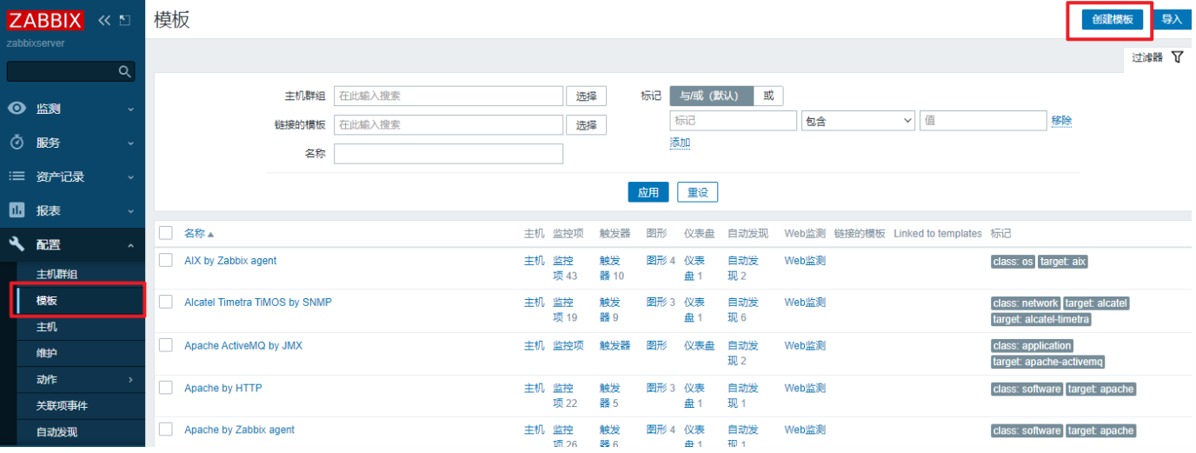Expand the 服务 menu chevron
This screenshot has height=453, width=1196.
(131, 143)
